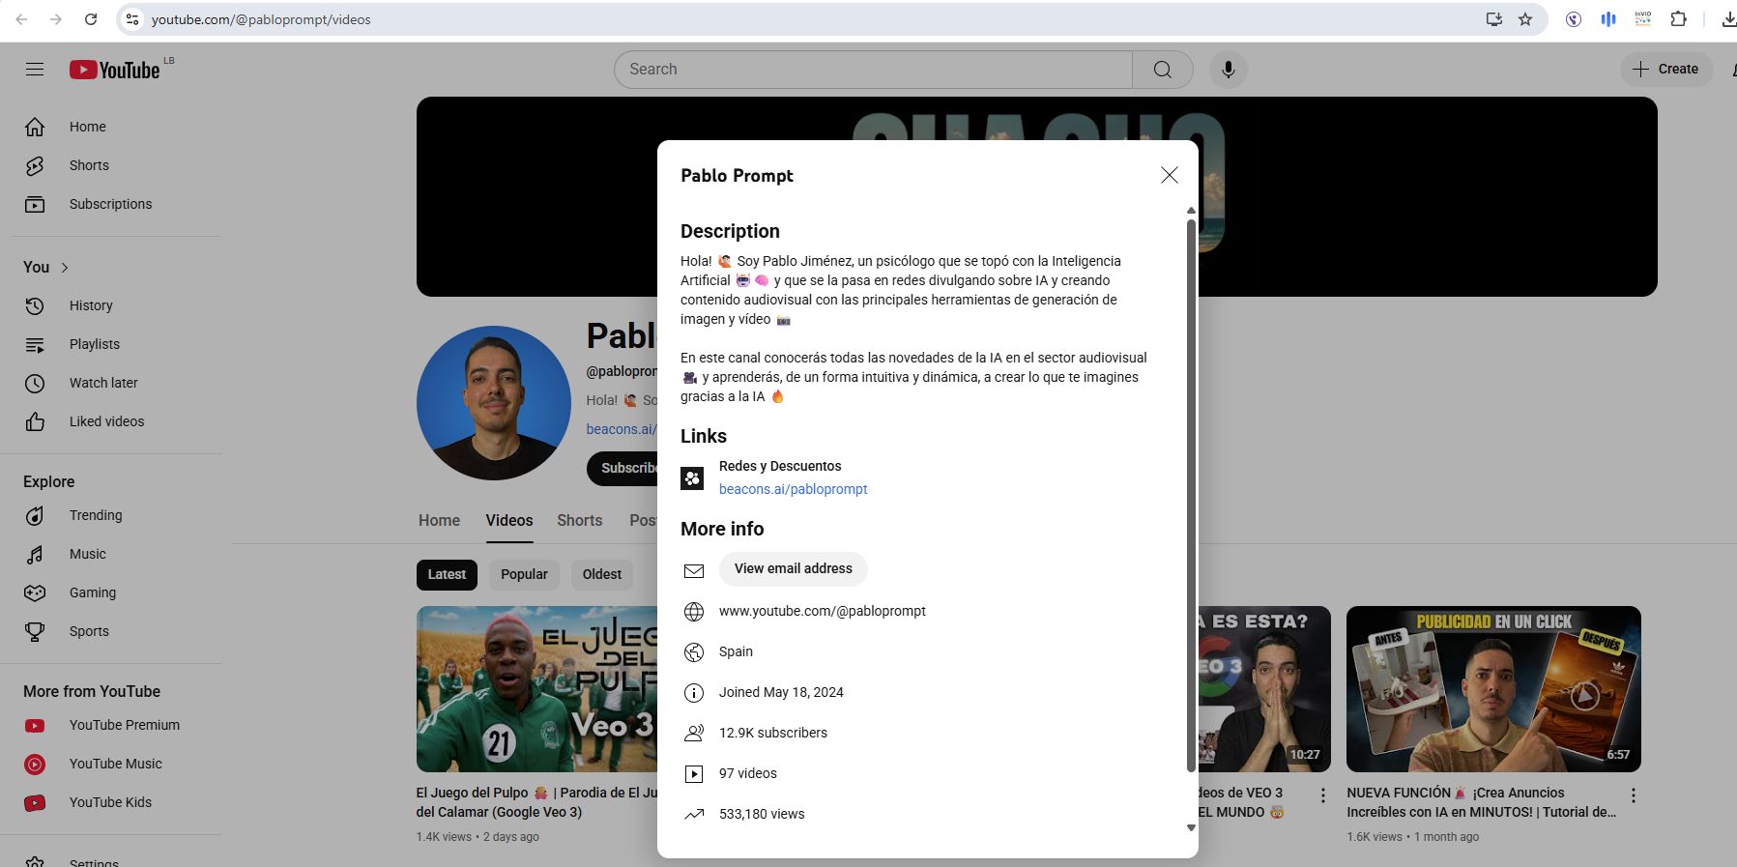Open Publicidad en un click video thumbnail
Image resolution: width=1737 pixels, height=867 pixels.
1493,689
